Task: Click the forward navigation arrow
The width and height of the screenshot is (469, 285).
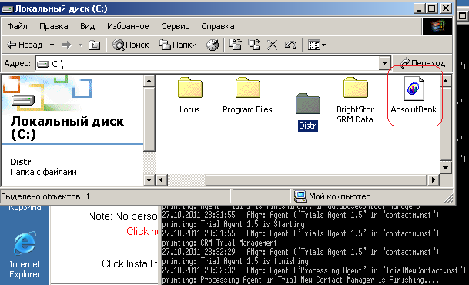Action: click(x=66, y=45)
